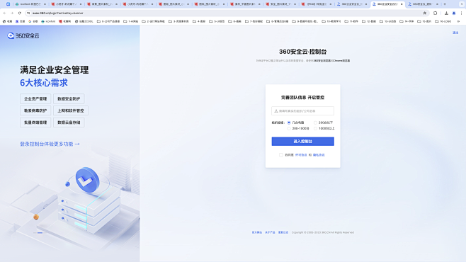The image size is (466, 262).
Task: Show more bookmarks via overflow chevron
Action: pyautogui.click(x=459, y=21)
